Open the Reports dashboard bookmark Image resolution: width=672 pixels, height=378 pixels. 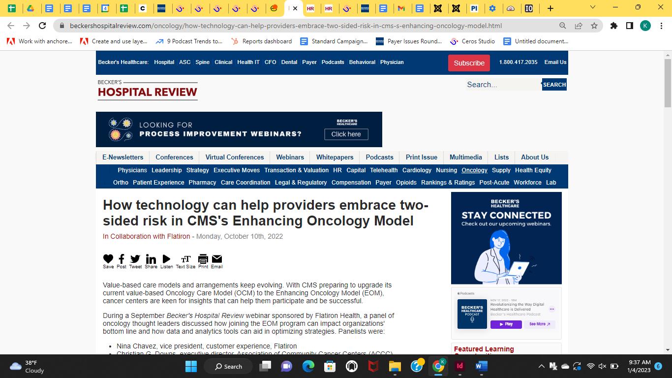pos(262,41)
